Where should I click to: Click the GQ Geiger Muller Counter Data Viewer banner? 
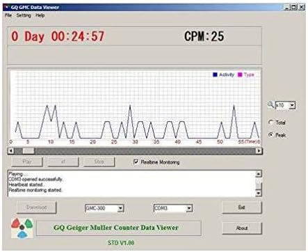(119, 228)
